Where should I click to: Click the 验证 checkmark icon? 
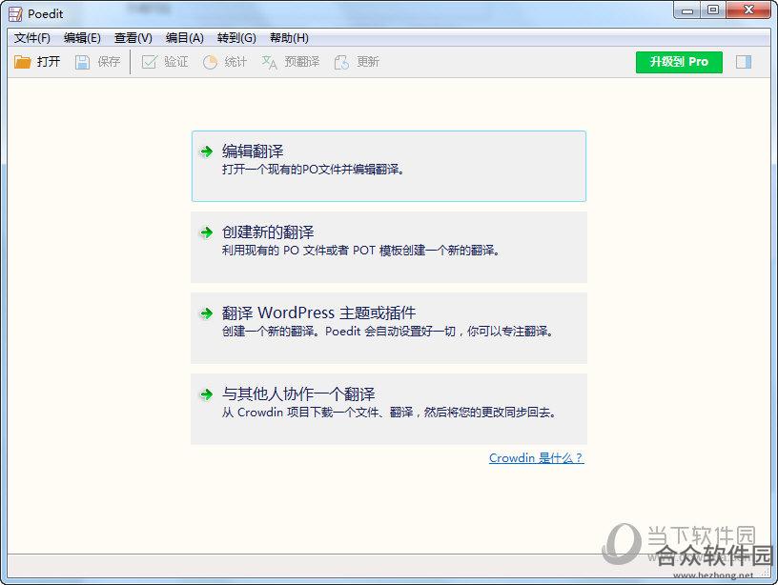click(x=150, y=62)
